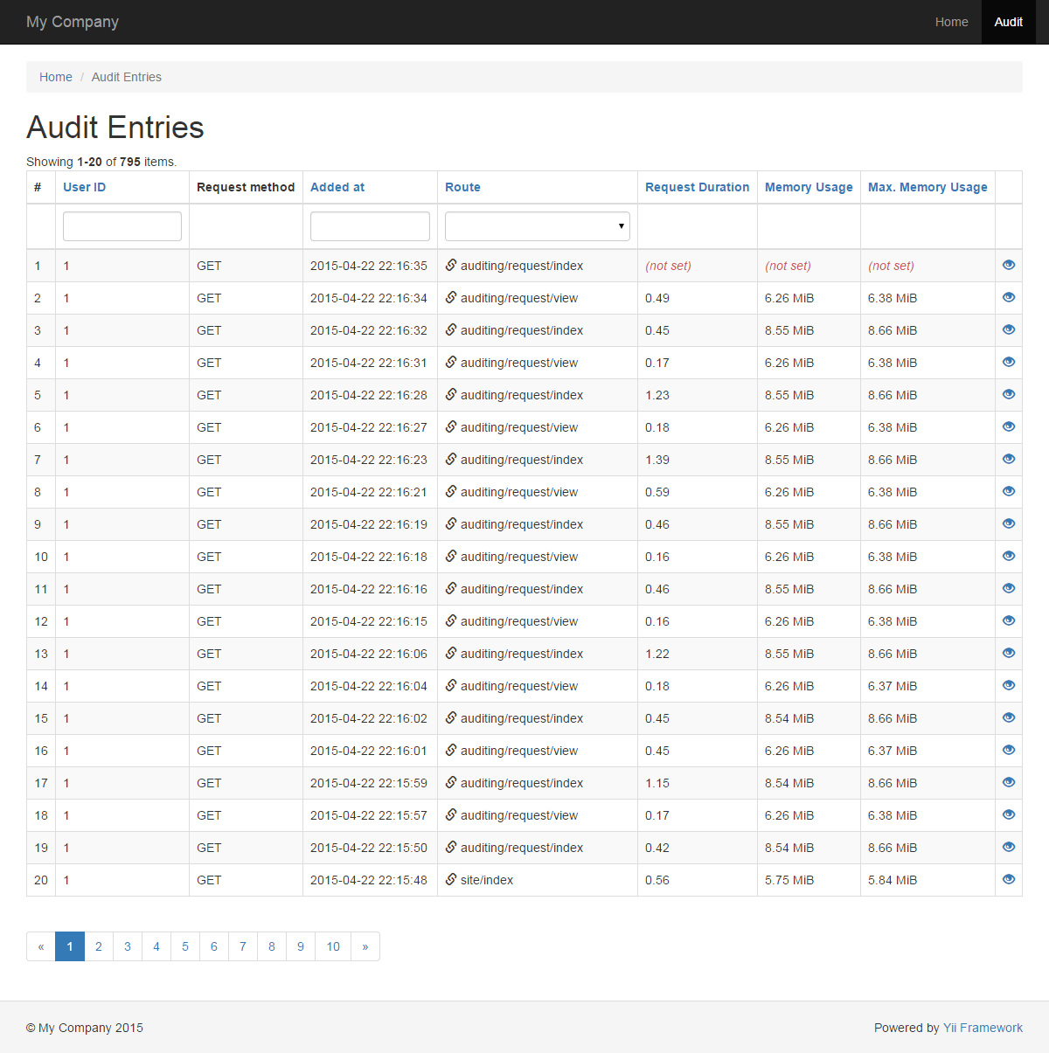Click the eye icon for entry 17
Screen dimensions: 1049x1053
(x=1009, y=782)
